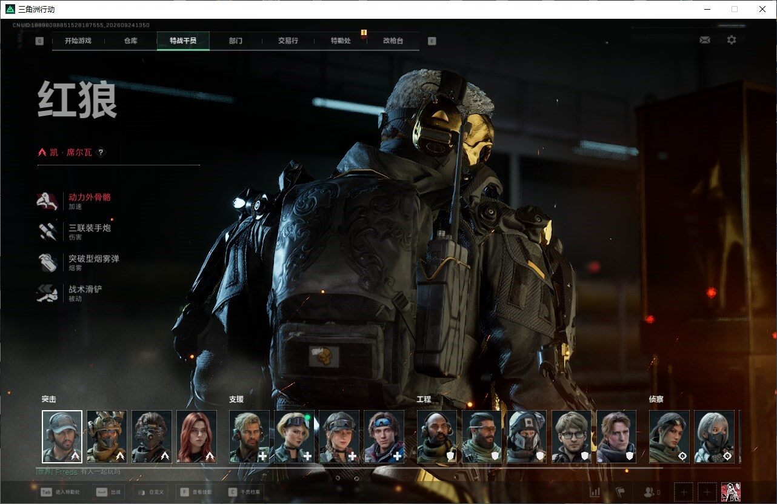Viewport: 777px width, 504px height.
Task: Select the 突破型烟雾弹 skill icon
Action: click(x=48, y=263)
